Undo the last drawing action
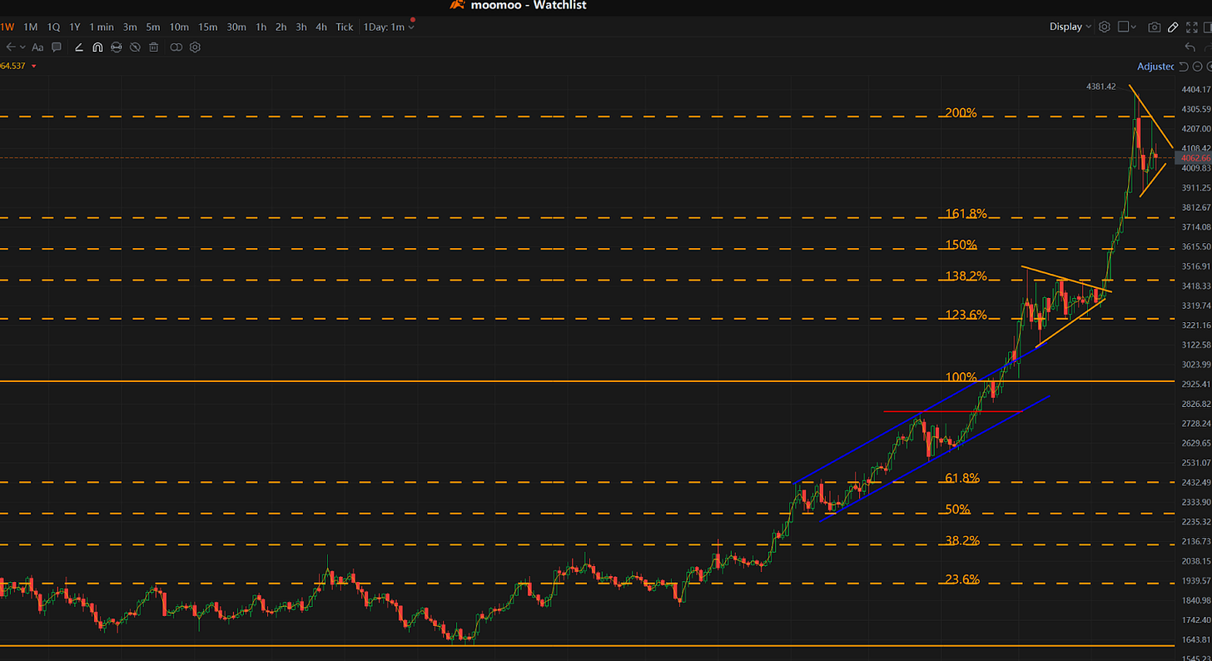The image size is (1212, 661). pos(1190,47)
